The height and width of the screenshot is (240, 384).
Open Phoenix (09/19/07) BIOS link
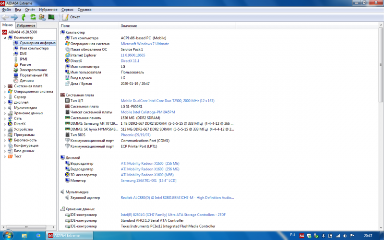(x=135, y=135)
